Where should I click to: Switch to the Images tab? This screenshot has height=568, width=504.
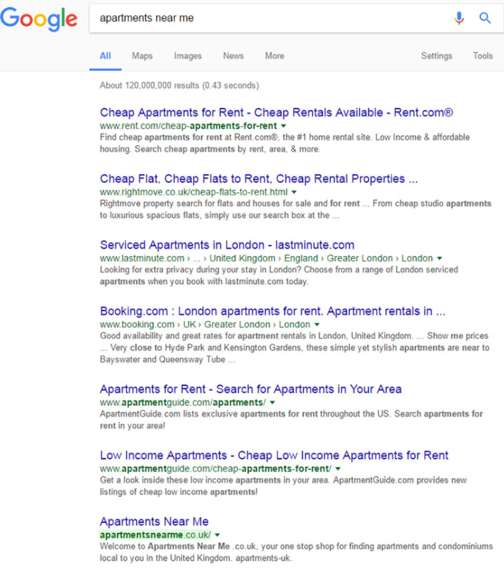[188, 56]
